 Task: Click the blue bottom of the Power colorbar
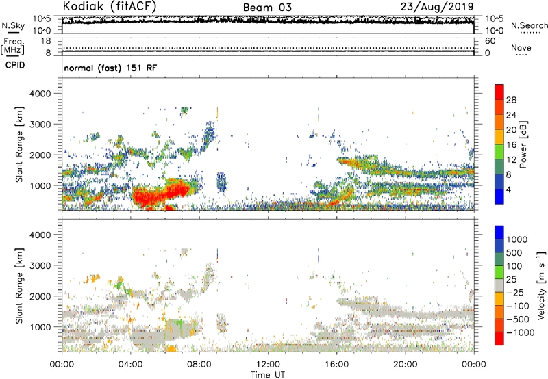[499, 196]
